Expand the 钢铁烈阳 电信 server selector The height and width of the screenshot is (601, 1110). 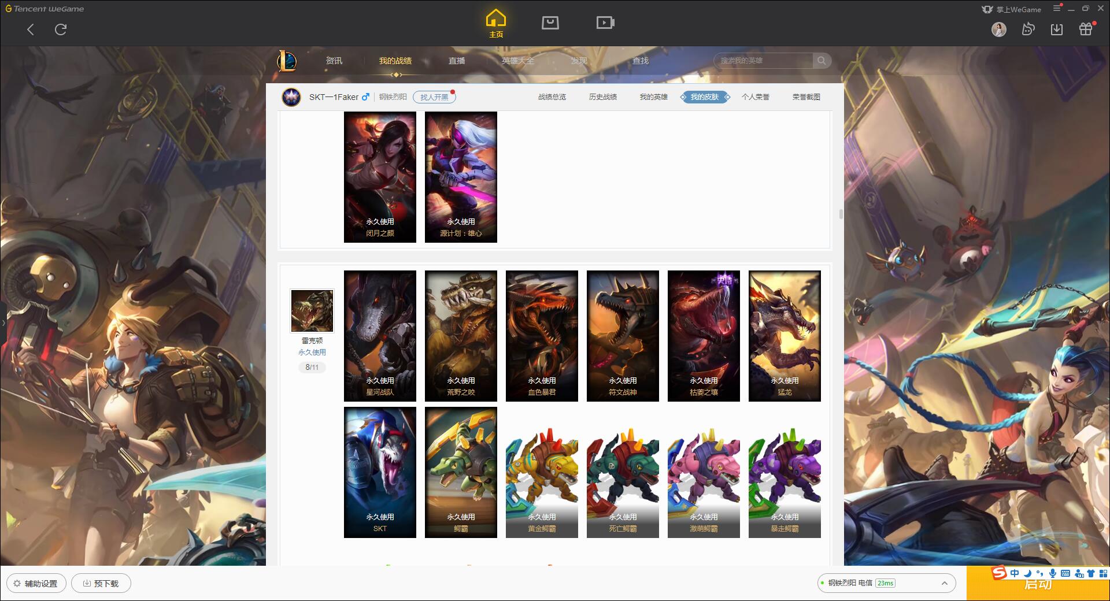click(x=886, y=583)
